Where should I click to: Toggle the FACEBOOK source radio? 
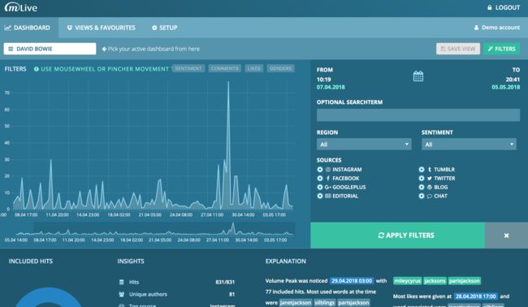pos(320,179)
